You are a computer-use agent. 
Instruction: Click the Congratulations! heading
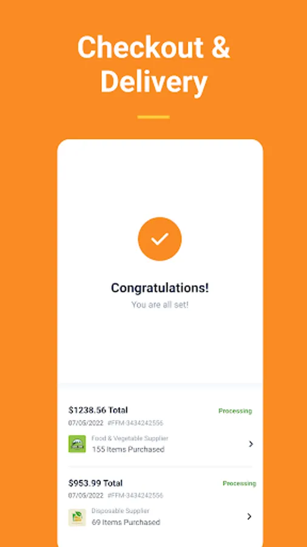point(160,288)
